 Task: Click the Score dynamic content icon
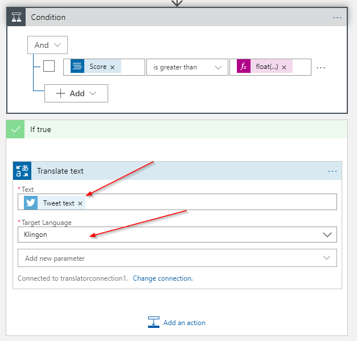pyautogui.click(x=77, y=67)
